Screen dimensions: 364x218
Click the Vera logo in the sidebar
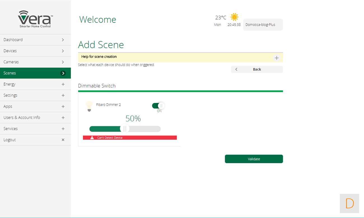click(x=35, y=19)
